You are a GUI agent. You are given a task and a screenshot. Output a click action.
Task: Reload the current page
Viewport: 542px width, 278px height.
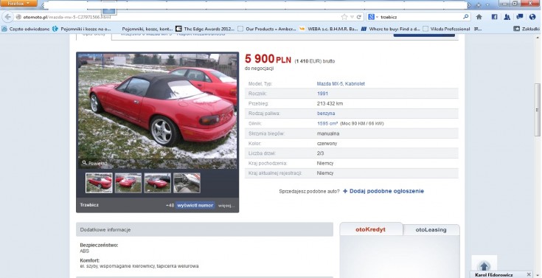(359, 17)
